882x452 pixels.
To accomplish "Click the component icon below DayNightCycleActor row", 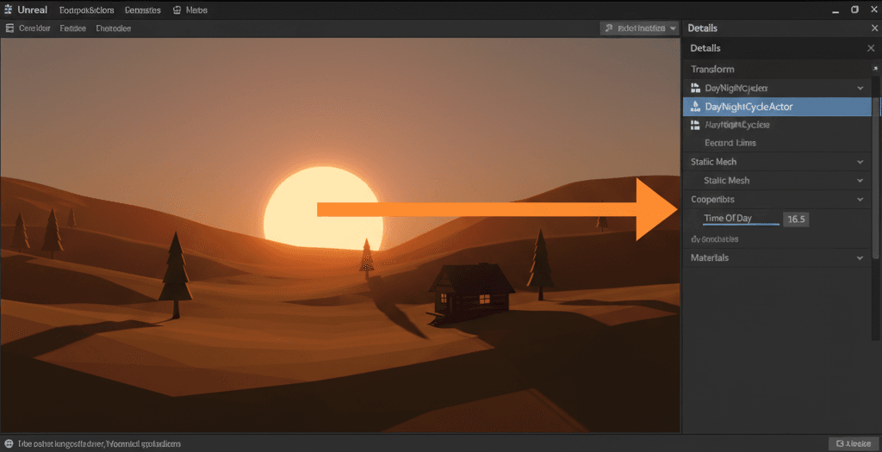I will click(696, 125).
